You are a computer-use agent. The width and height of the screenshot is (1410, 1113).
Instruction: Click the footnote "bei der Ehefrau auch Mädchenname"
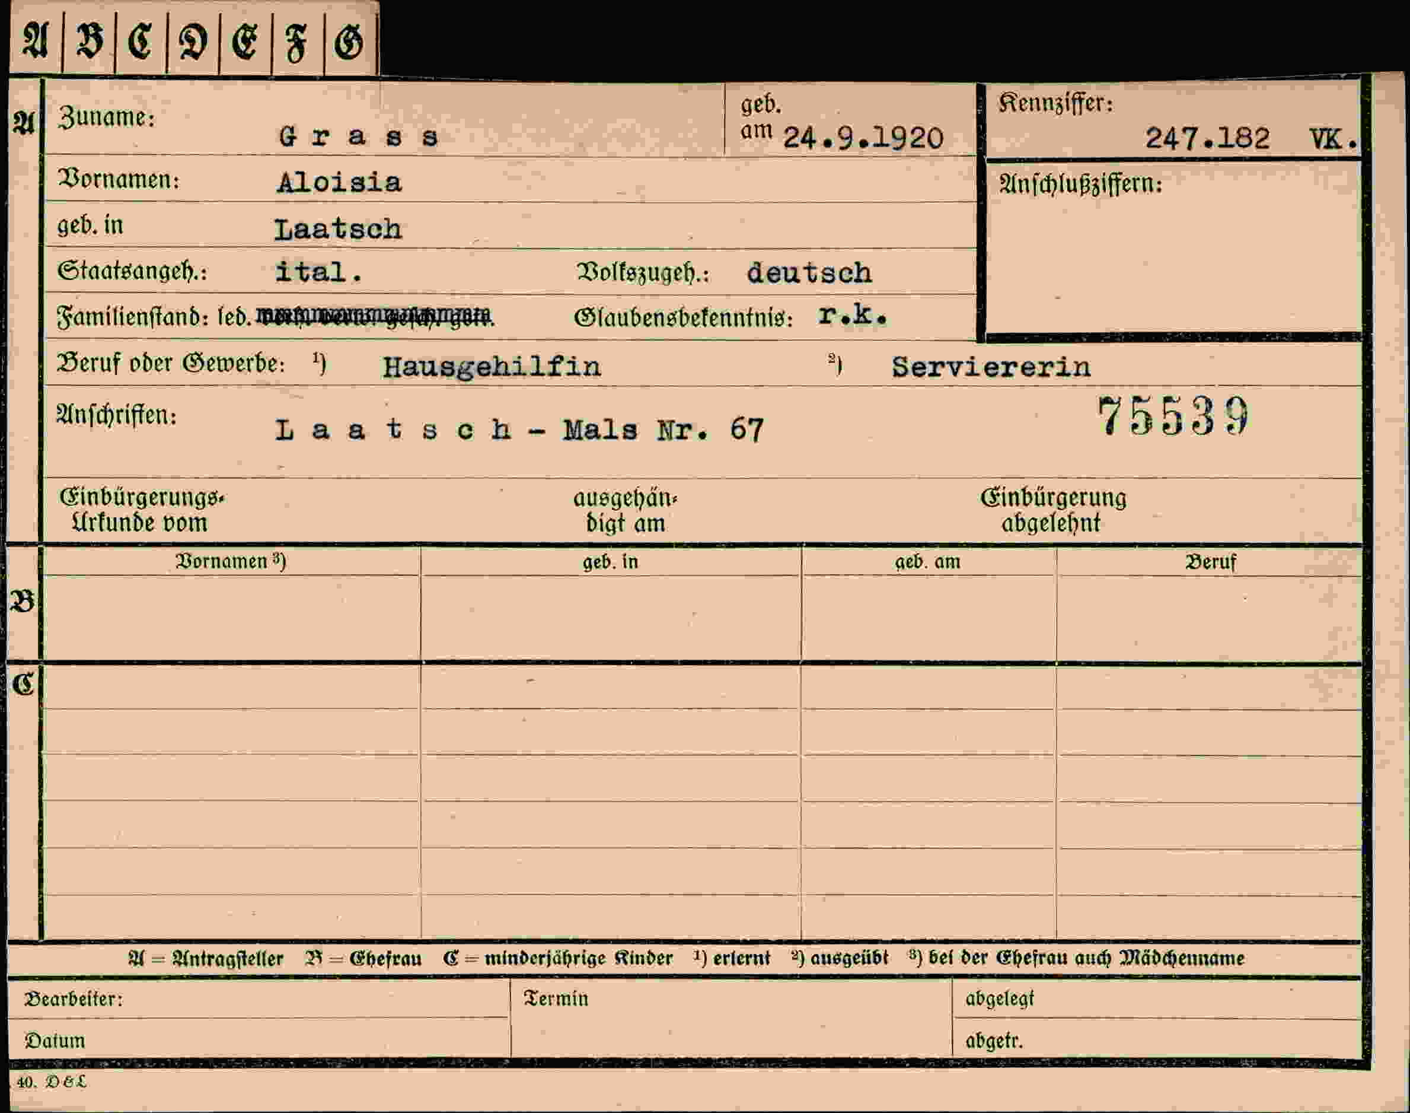pos(1086,959)
